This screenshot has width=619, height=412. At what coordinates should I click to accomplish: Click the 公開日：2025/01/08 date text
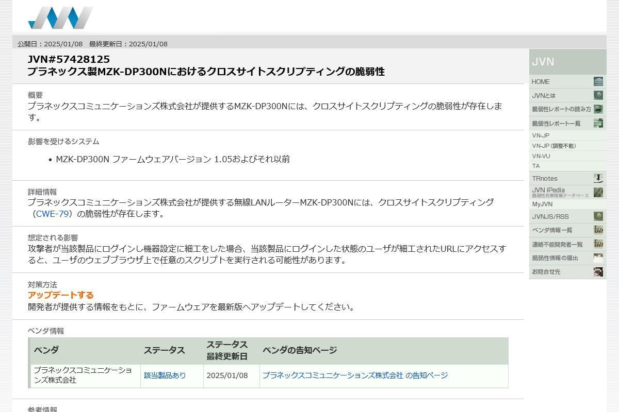point(50,44)
